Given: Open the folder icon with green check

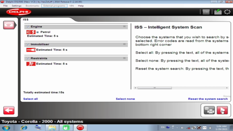Looking at the screenshot, I should coord(218,12).
